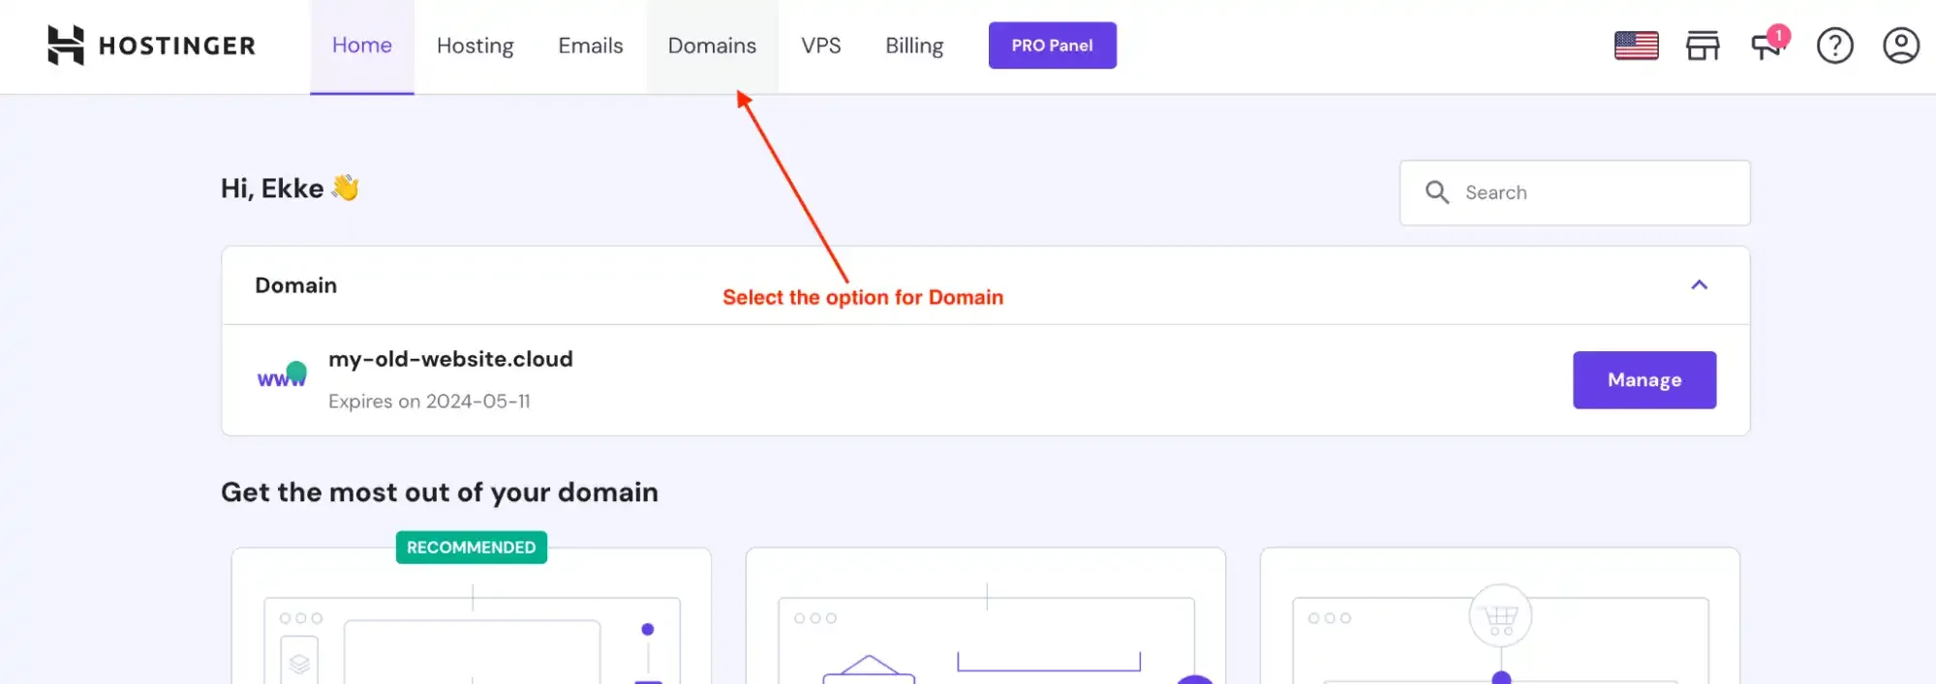Open the Hosting section
This screenshot has height=684, width=1936.
(476, 45)
